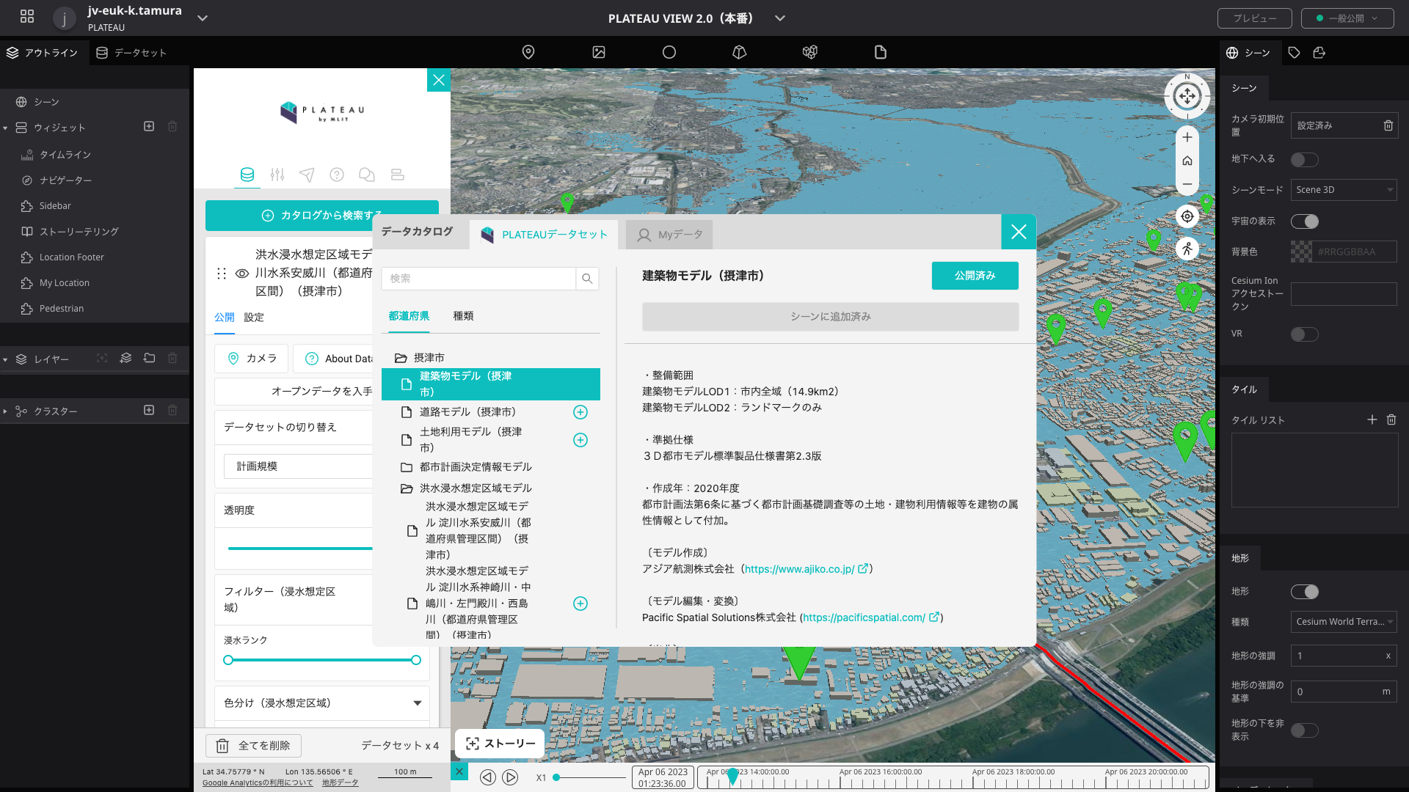Expand the クラスター section arrow

click(x=6, y=411)
